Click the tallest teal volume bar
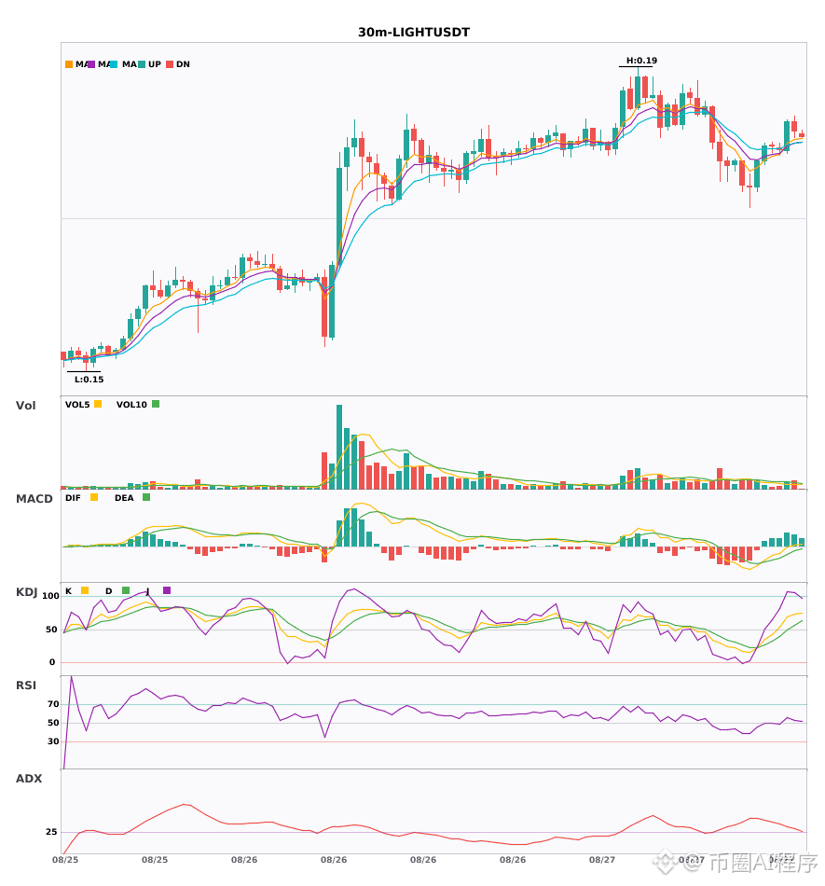The width and height of the screenshot is (825, 886). 339,447
